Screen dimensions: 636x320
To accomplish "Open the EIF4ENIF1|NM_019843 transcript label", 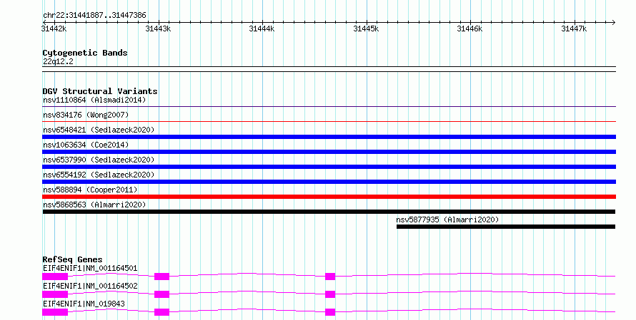I will 84,304.
